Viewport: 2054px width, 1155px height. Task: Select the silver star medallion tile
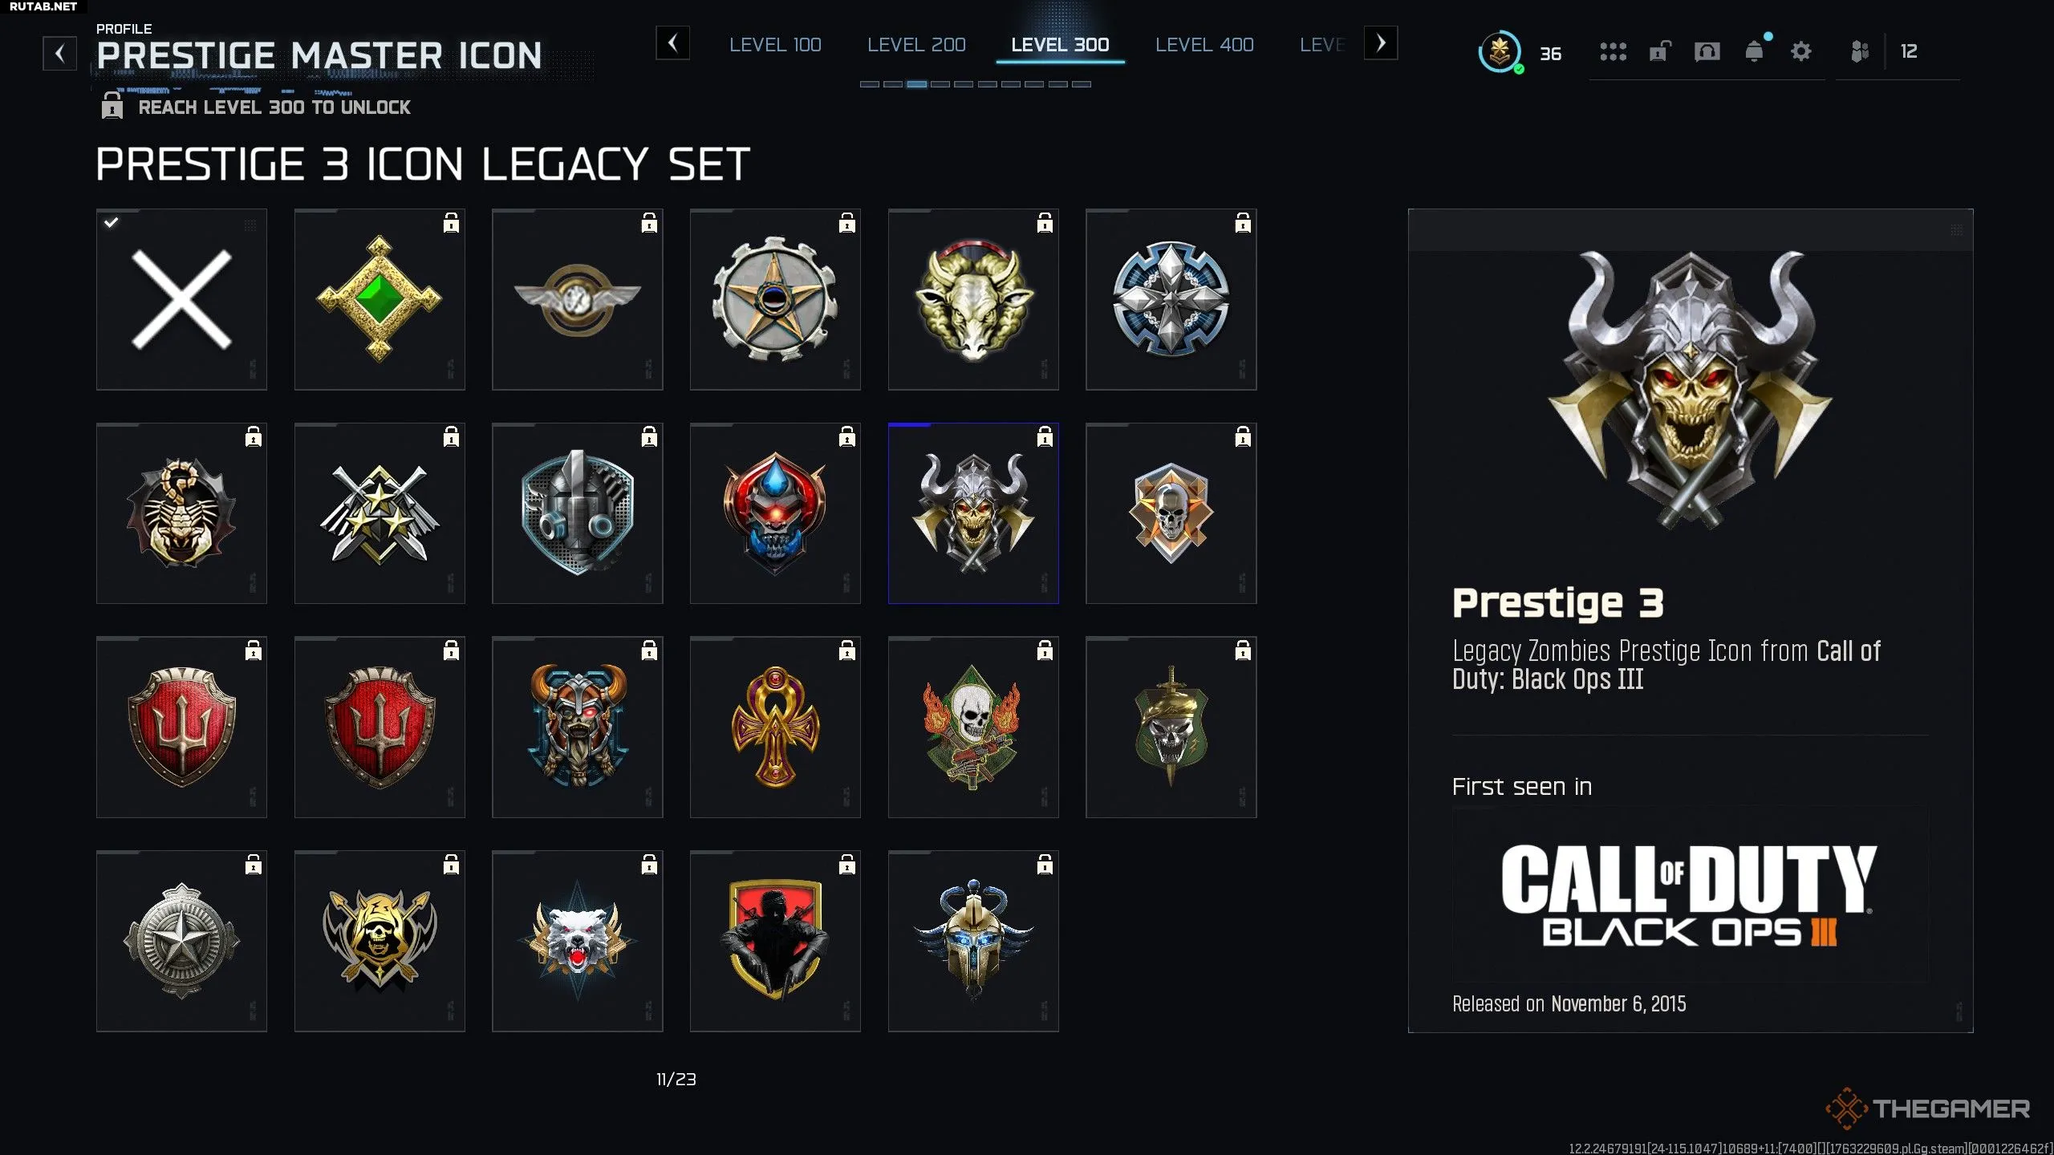(181, 941)
